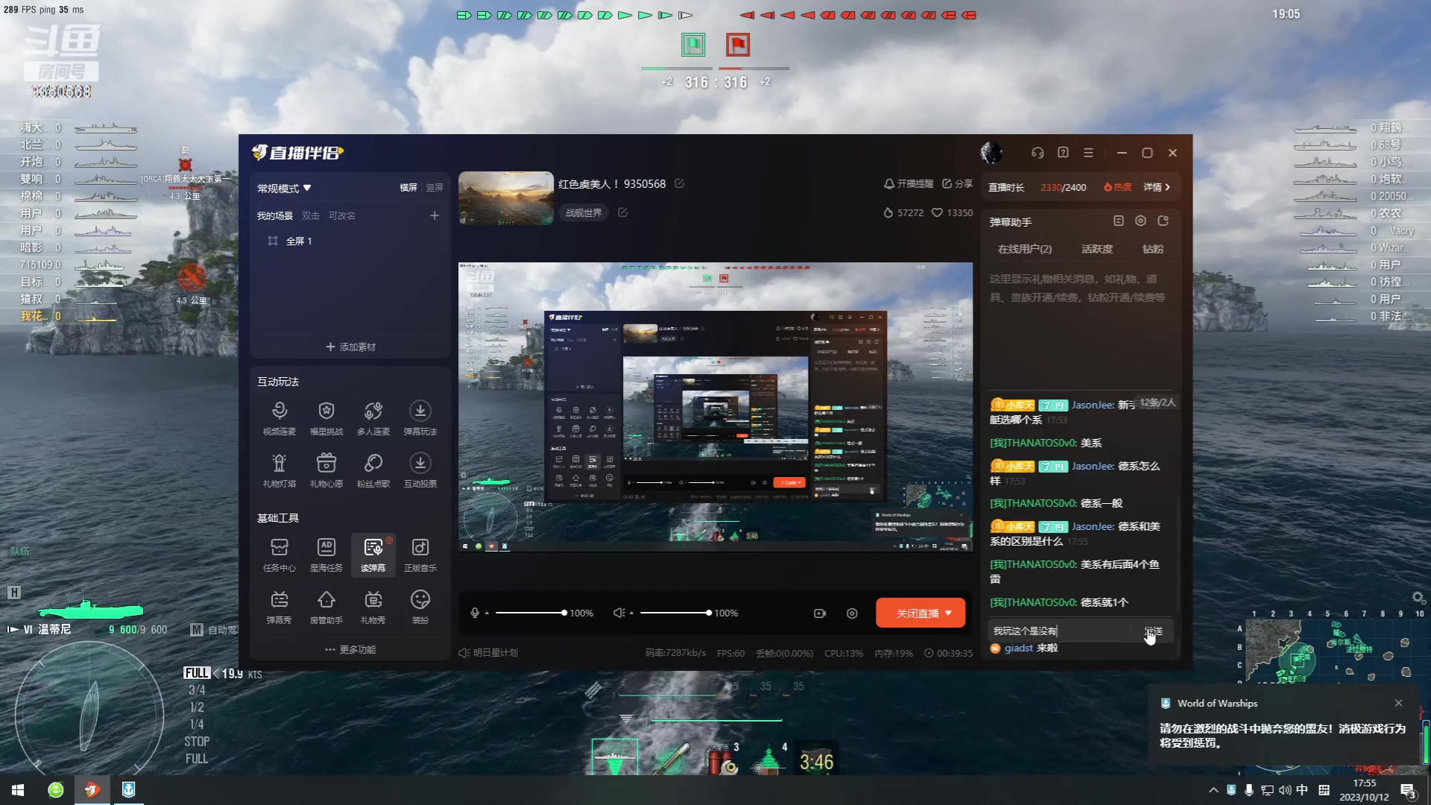Open microphone device arrow menu
Image resolution: width=1431 pixels, height=805 pixels.
click(487, 613)
